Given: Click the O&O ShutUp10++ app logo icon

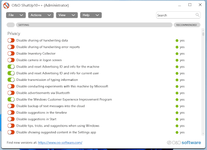Looking at the screenshot, I should (x=6, y=6).
